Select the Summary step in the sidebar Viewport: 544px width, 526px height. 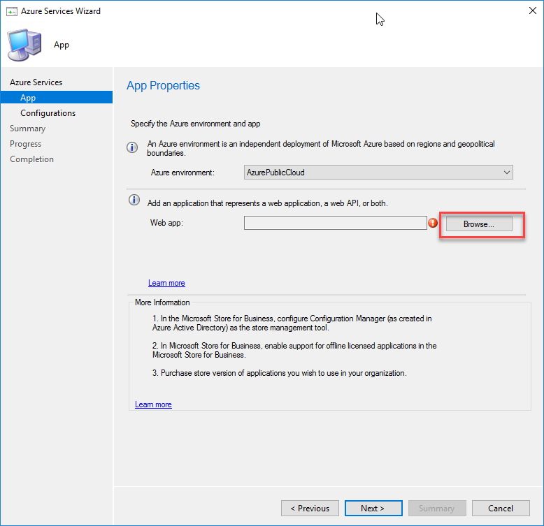point(28,129)
